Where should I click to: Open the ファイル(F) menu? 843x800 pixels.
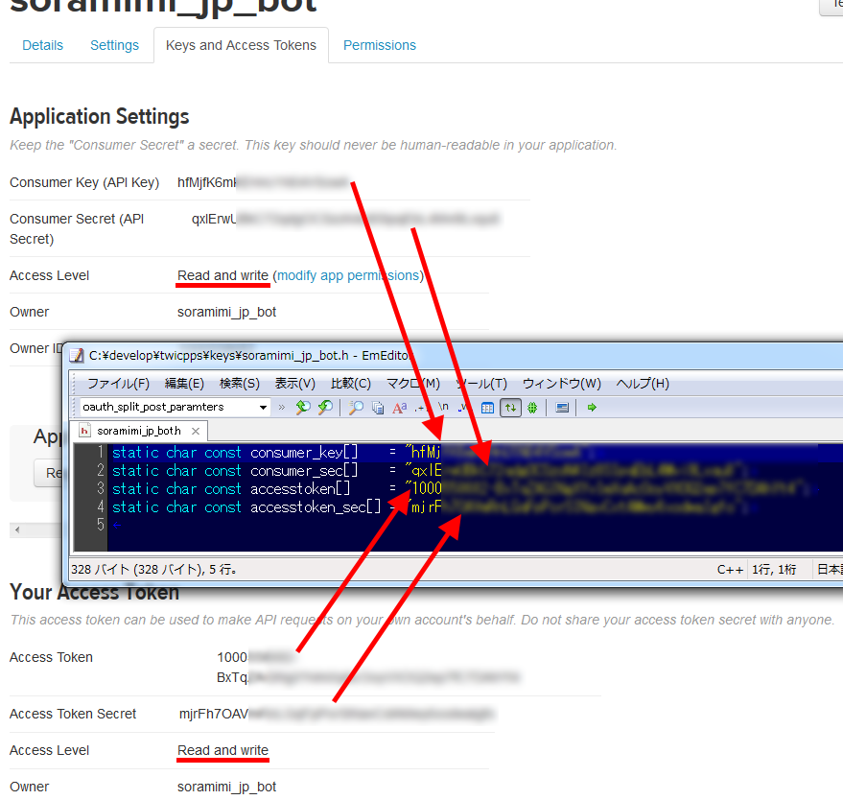point(118,384)
